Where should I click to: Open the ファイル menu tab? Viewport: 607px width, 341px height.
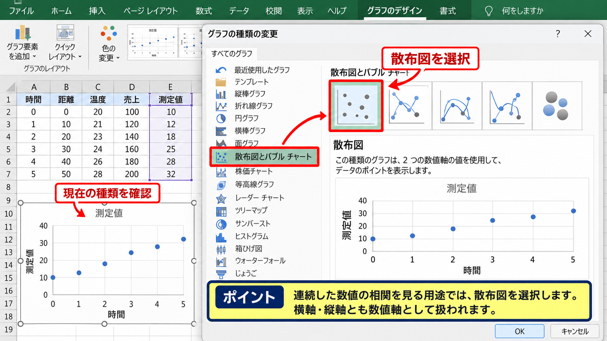tap(21, 11)
